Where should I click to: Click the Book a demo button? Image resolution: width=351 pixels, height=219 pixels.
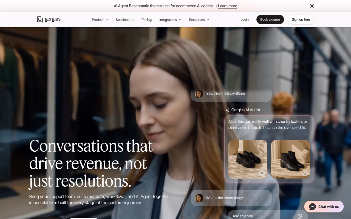[x=270, y=19]
